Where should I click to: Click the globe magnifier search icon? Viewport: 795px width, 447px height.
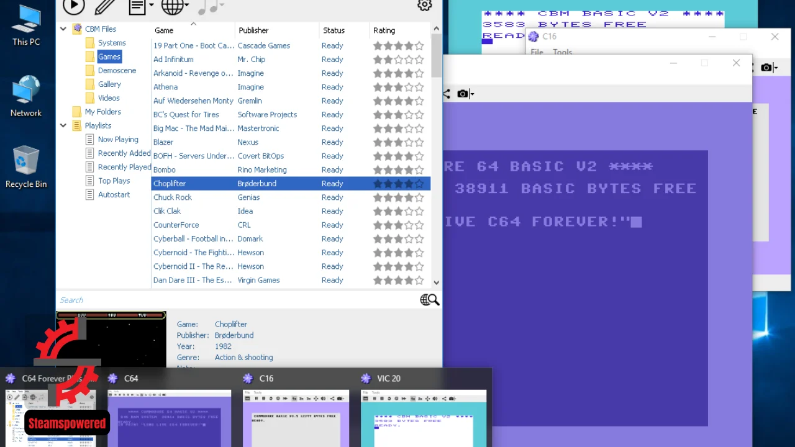click(430, 300)
